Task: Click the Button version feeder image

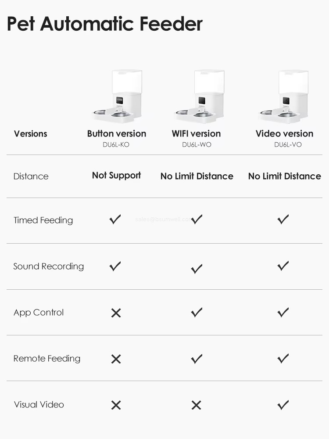Action: pos(118,96)
